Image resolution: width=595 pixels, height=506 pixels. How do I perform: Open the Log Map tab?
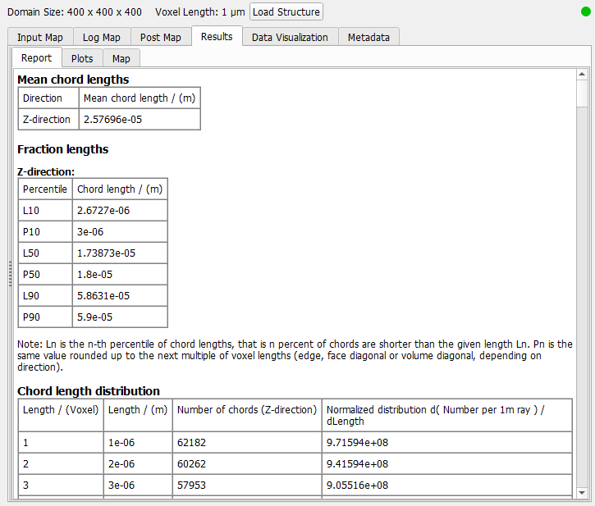(102, 38)
